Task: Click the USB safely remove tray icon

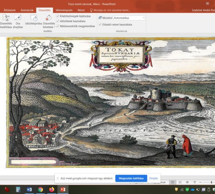Action: pyautogui.click(x=209, y=189)
